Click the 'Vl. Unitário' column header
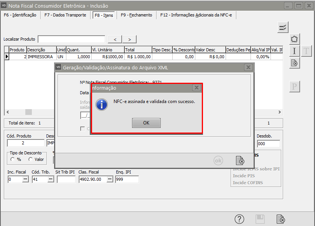This screenshot has height=226, width=315. (x=108, y=50)
